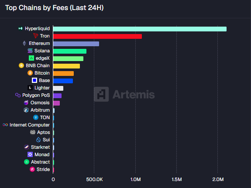Image resolution: width=251 pixels, height=188 pixels.
Task: Click the '2.0M' axis value
Action: pyautogui.click(x=218, y=179)
